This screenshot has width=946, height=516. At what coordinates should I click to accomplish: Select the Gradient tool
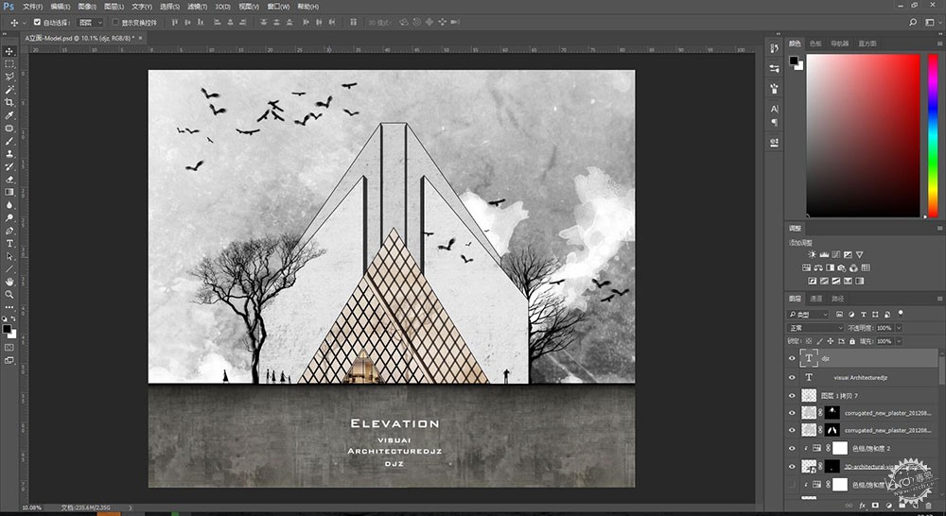9,192
